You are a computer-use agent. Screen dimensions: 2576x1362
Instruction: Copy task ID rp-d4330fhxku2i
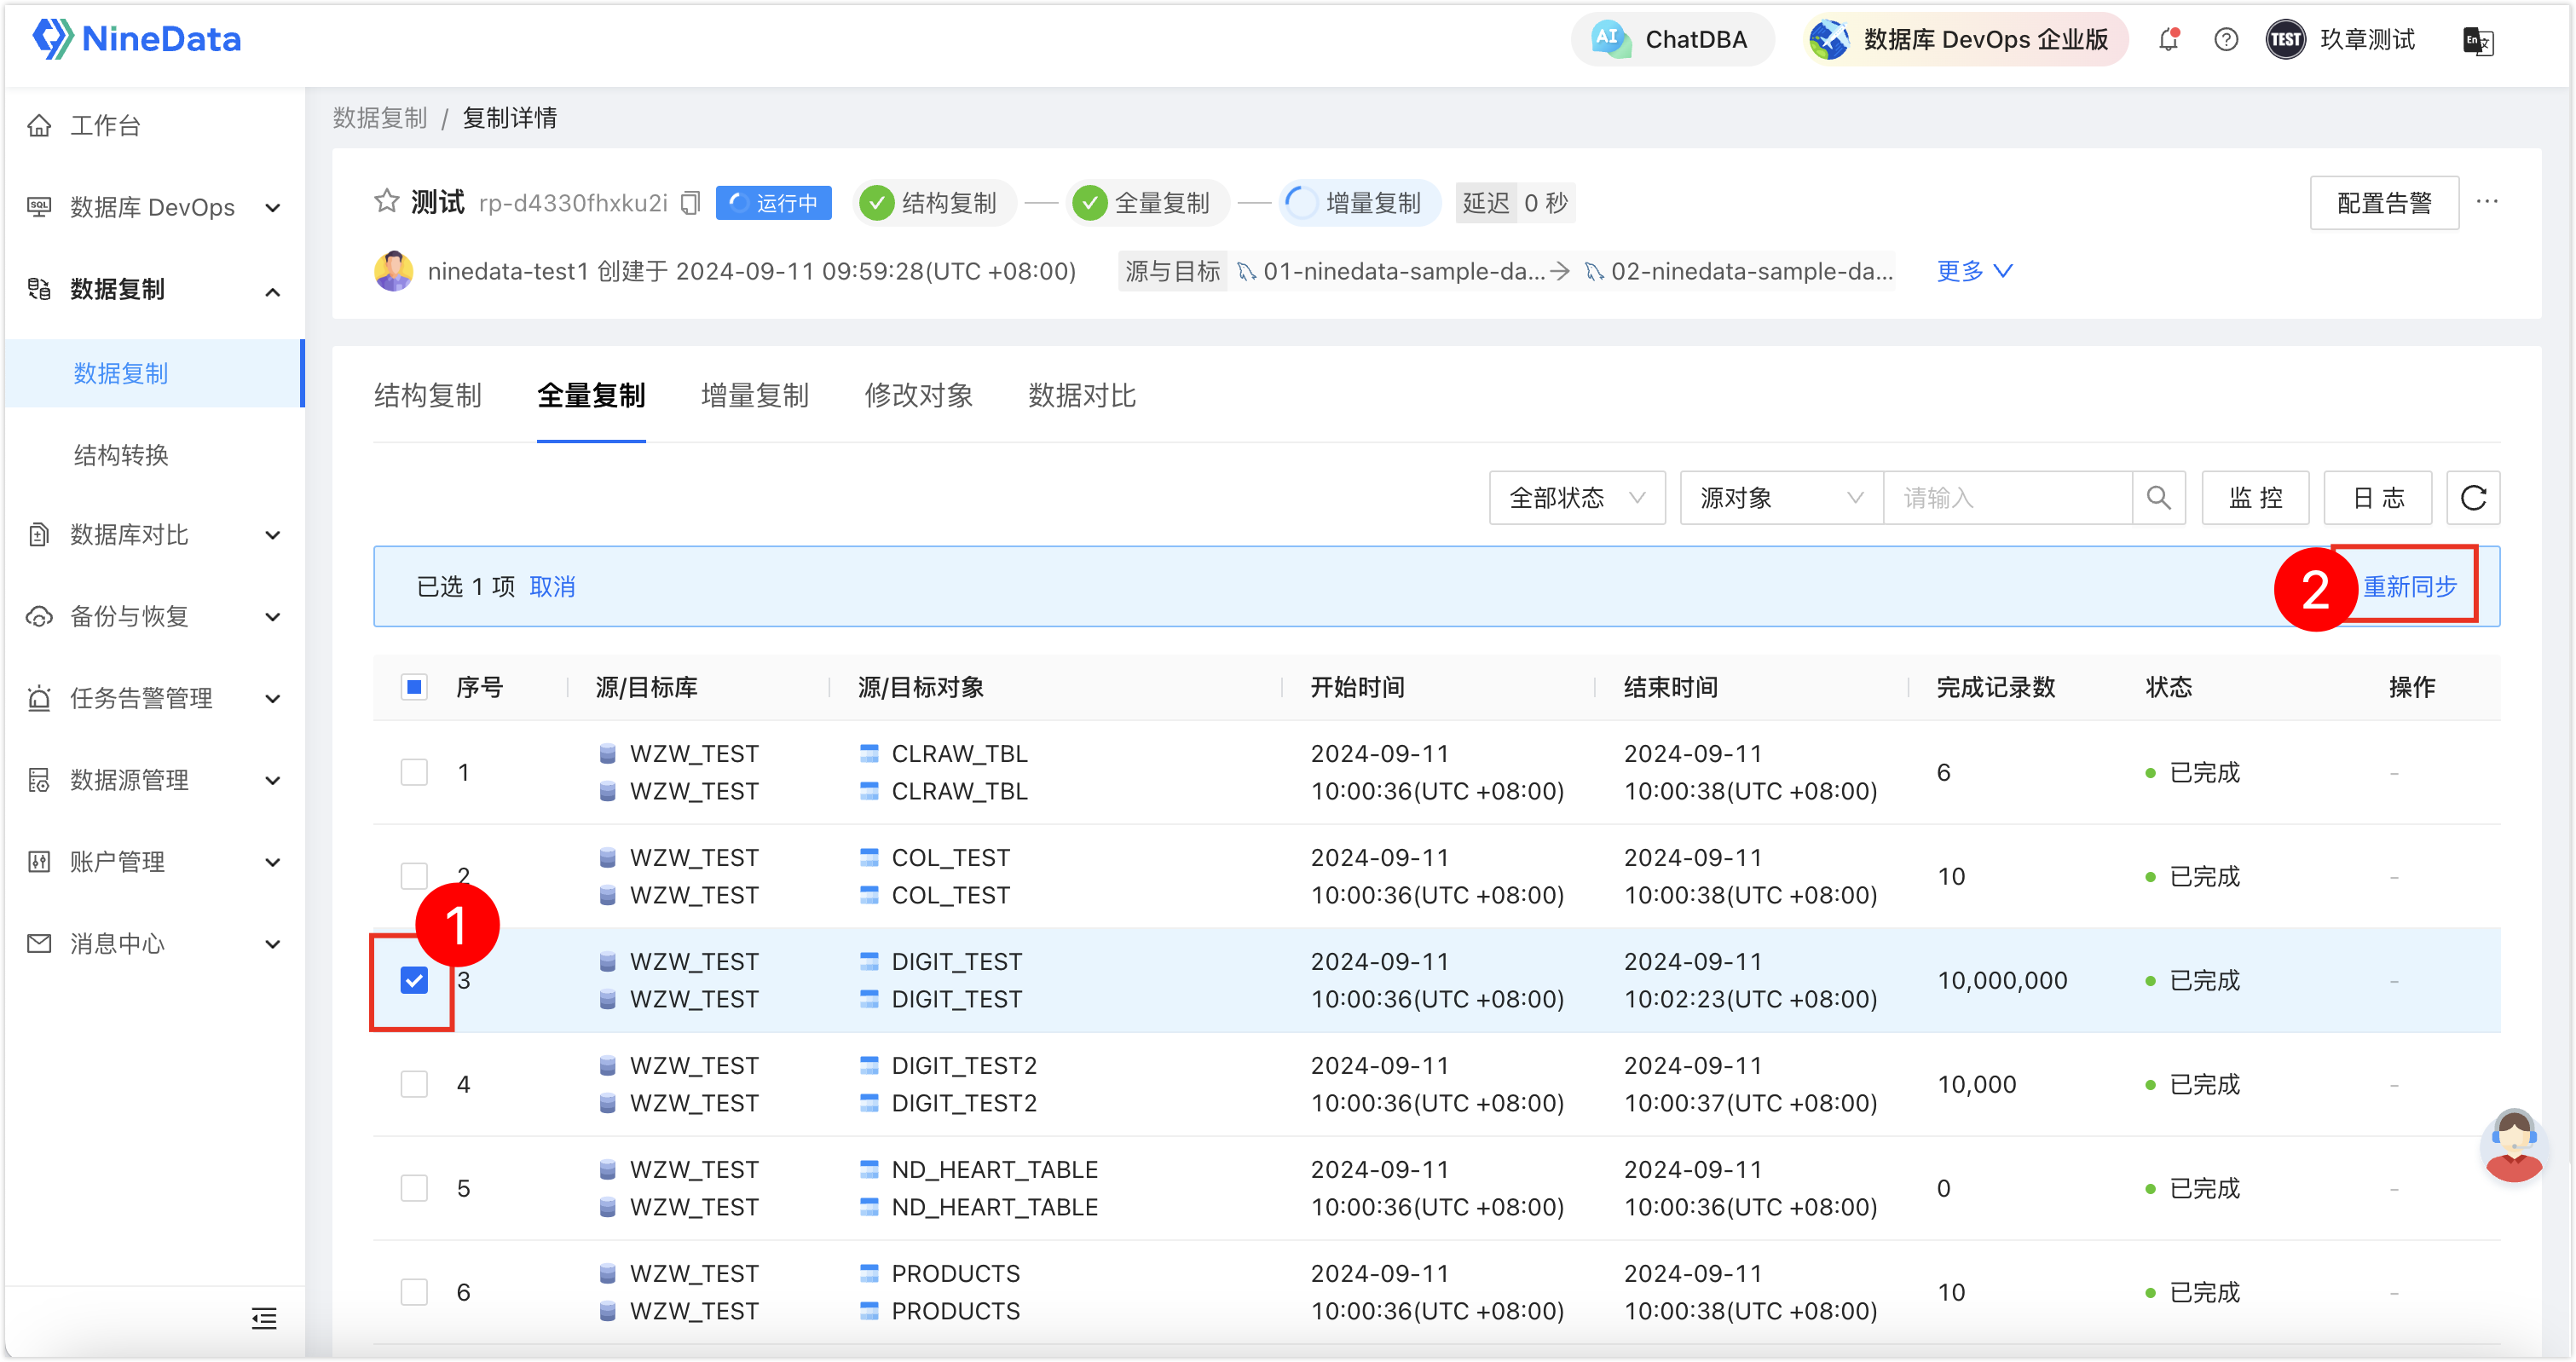click(x=690, y=203)
